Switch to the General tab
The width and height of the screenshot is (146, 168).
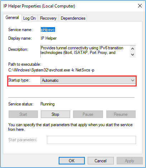pyautogui.click(x=12, y=18)
